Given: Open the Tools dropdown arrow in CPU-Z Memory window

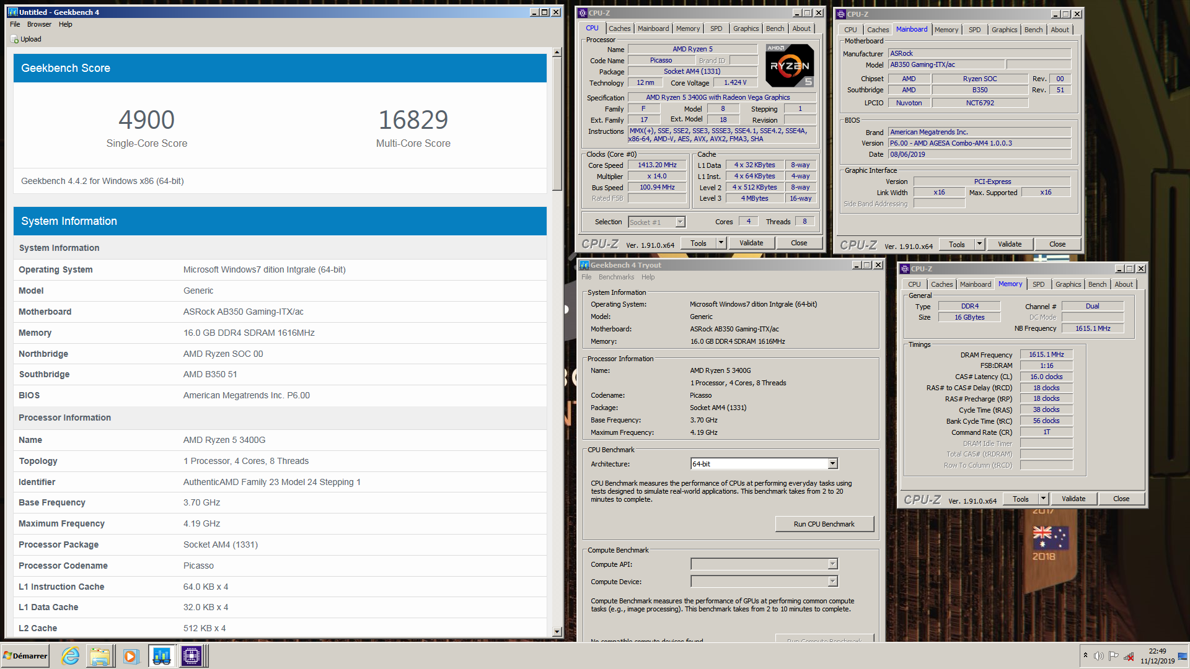Looking at the screenshot, I should tap(1044, 499).
